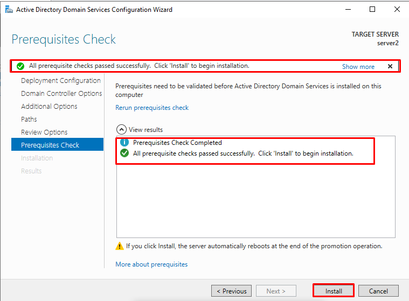Maximize the wizard window
The height and width of the screenshot is (301, 409).
(372, 10)
